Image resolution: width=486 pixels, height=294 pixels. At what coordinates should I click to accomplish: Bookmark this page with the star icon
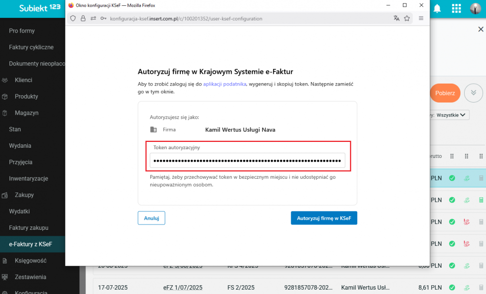[x=407, y=18]
